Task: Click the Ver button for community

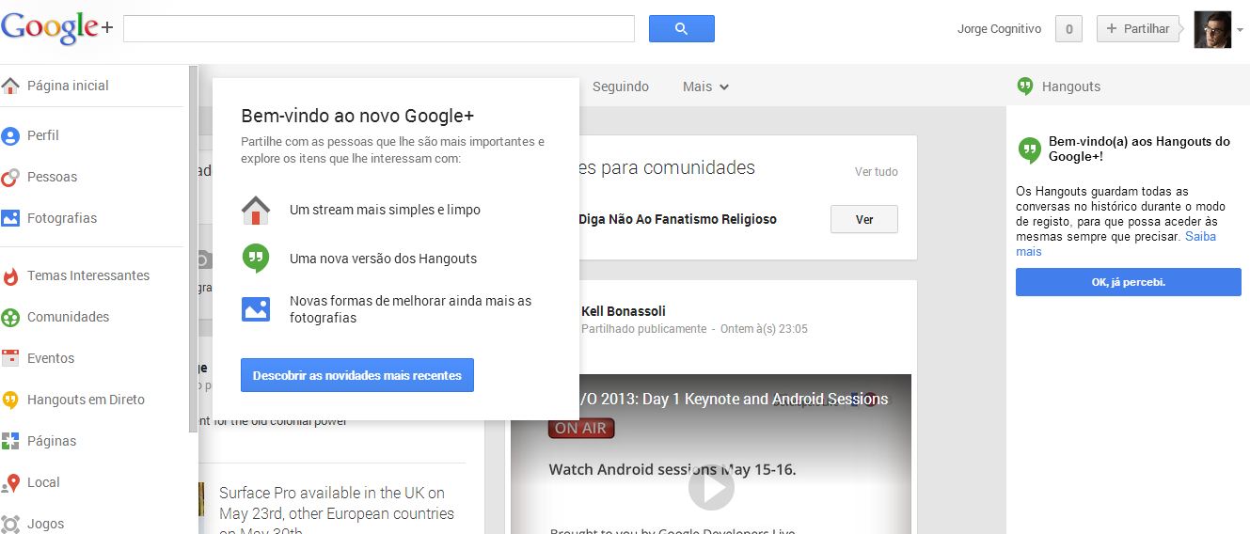Action: (864, 219)
